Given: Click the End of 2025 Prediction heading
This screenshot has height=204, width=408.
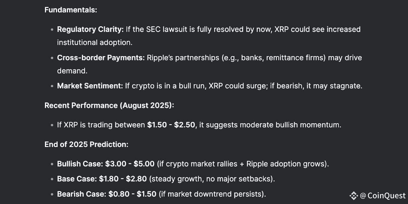Looking at the screenshot, I should pyautogui.click(x=86, y=144).
